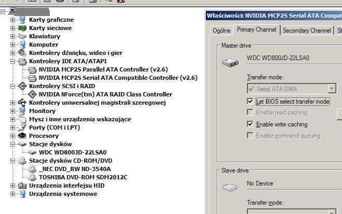Click the NEC DVD_RW drive icon
Screen dimensions: 342x214
[x=32, y=169]
